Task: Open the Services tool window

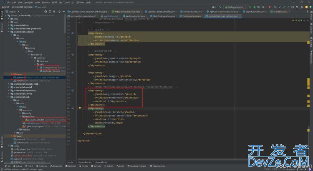Action: click(96, 166)
